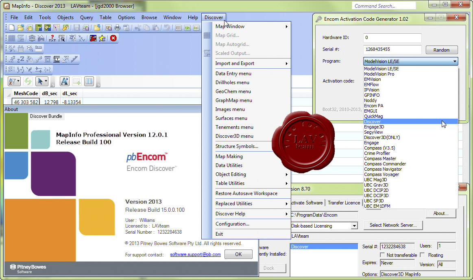This screenshot has height=280, width=473.
Task: Click the mountain surface icon
Action: click(x=41, y=38)
